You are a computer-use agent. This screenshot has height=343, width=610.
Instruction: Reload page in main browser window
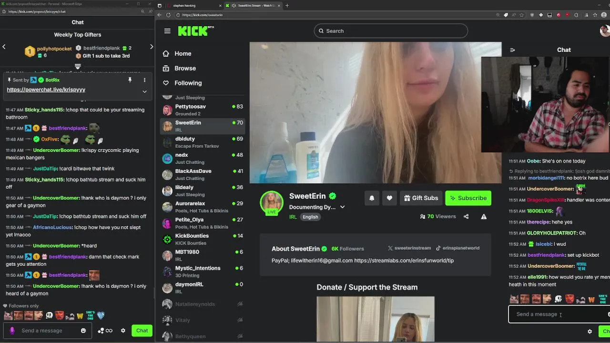168,15
